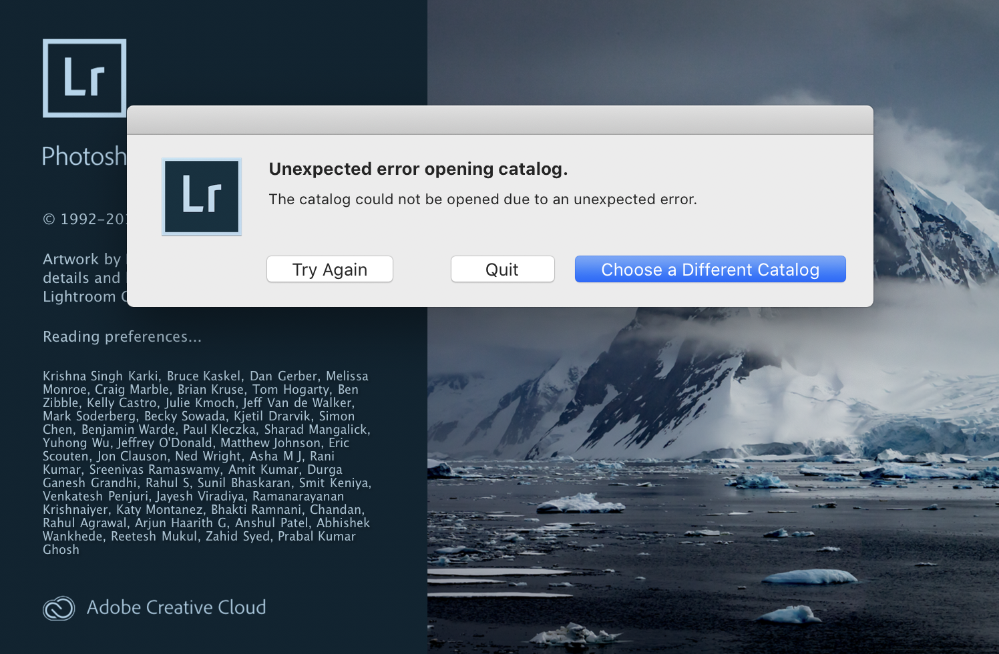Select the Unexpected error opening catalog title text

pos(418,169)
